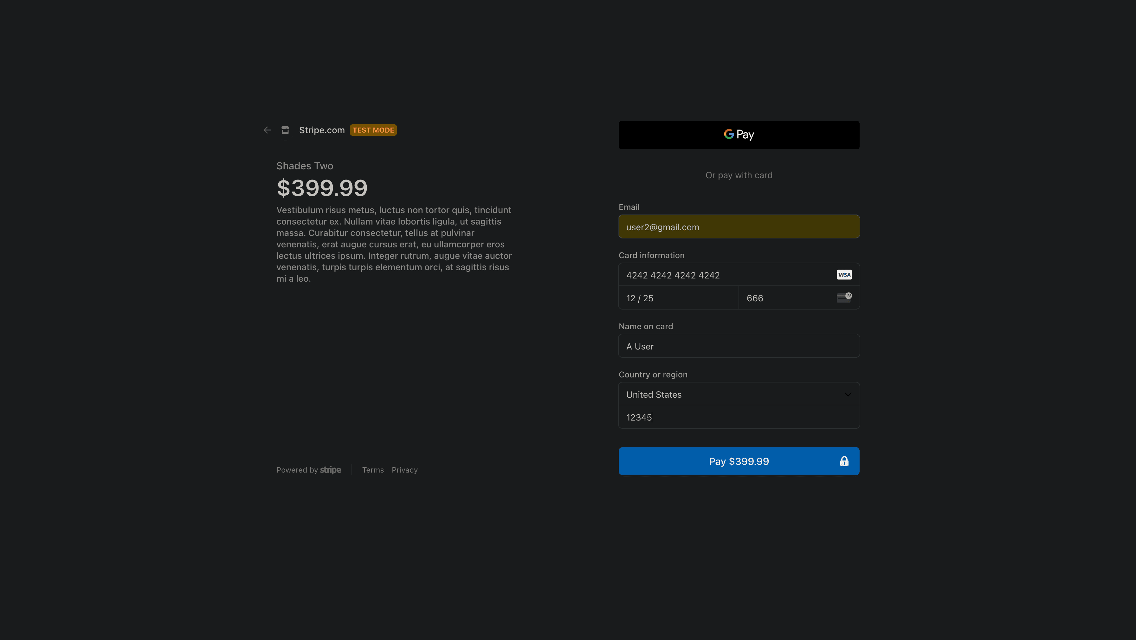1136x640 pixels.
Task: Click the ZIP code field
Action: click(738, 417)
